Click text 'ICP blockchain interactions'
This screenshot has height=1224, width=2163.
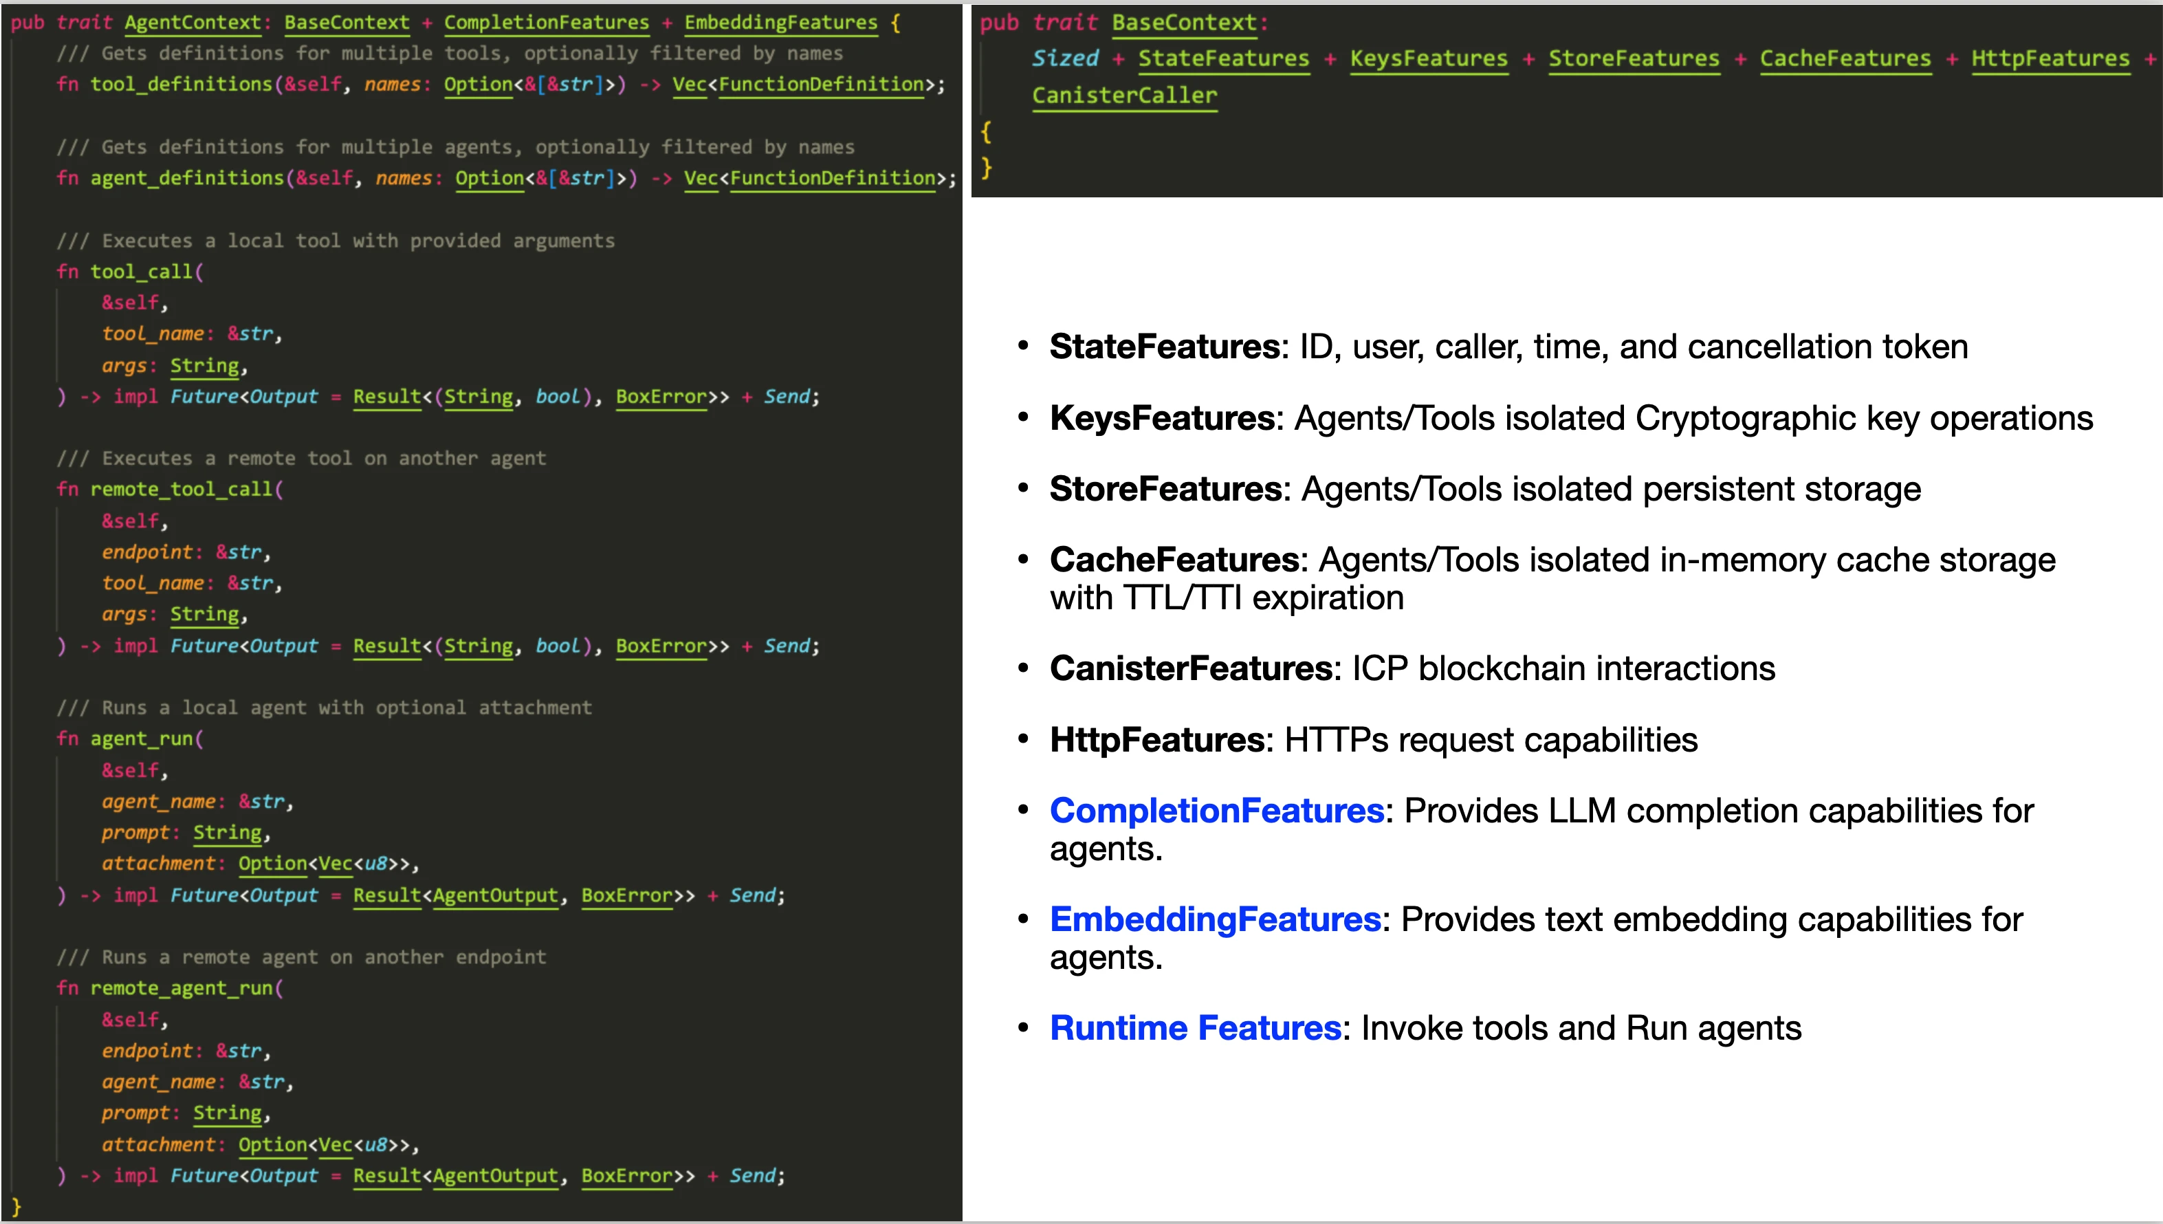1563,668
